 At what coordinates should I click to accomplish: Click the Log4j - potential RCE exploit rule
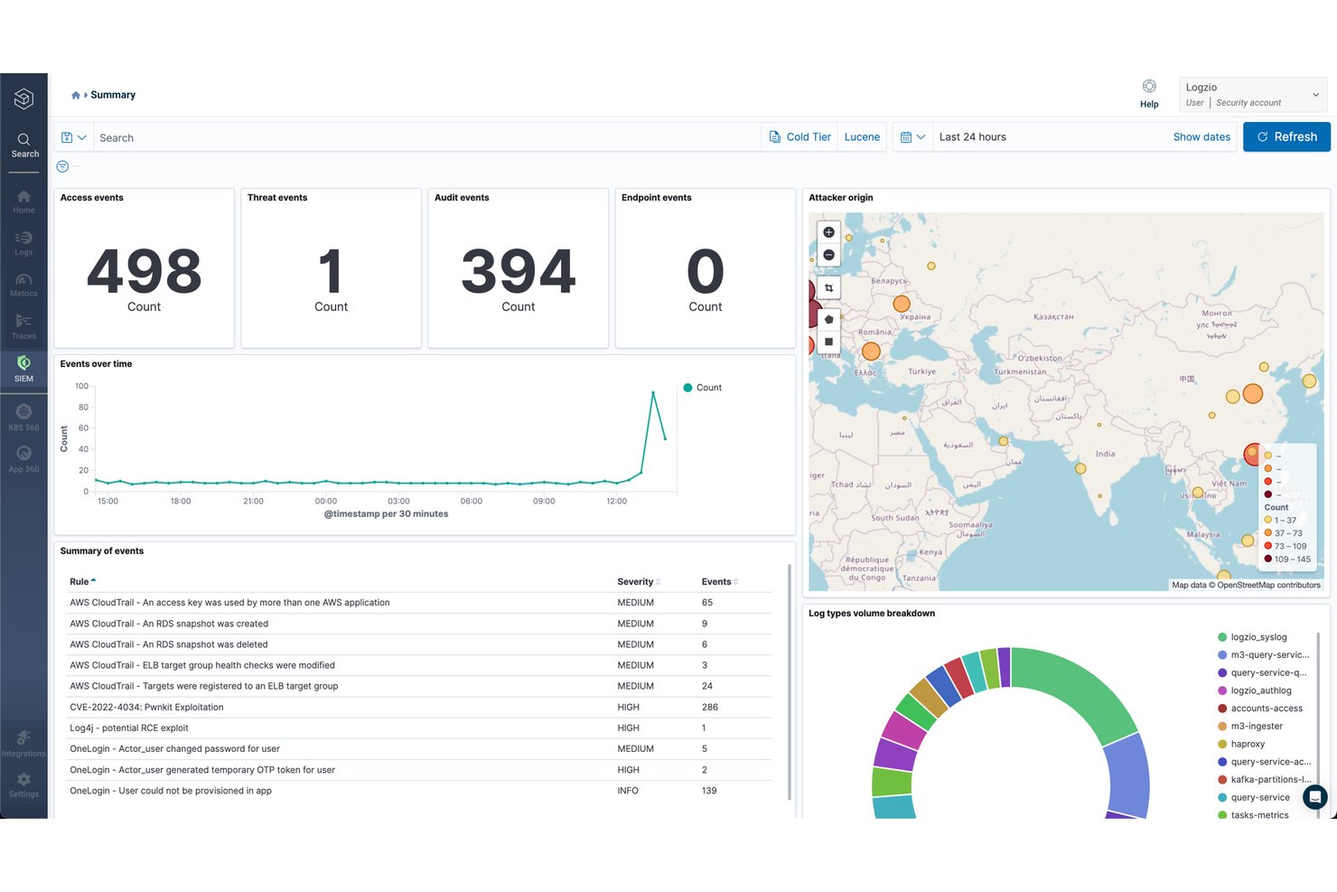point(129,728)
